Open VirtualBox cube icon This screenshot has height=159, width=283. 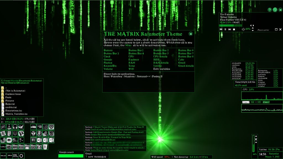click(33, 134)
